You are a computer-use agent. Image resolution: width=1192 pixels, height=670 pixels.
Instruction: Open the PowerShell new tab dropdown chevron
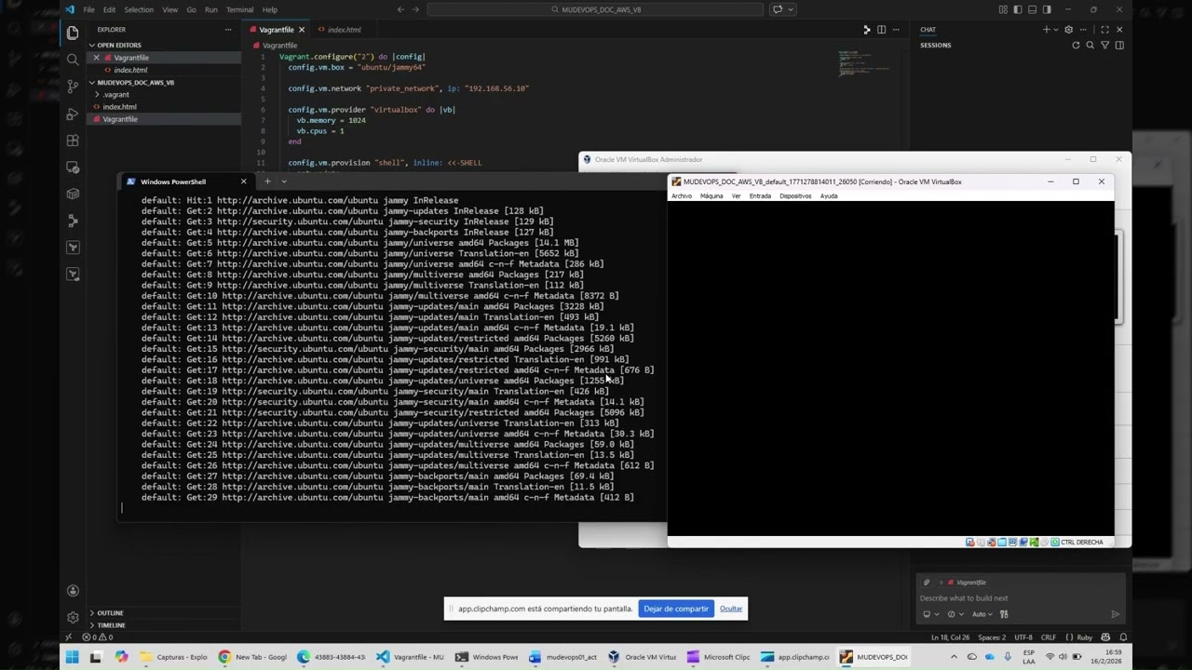tap(284, 181)
